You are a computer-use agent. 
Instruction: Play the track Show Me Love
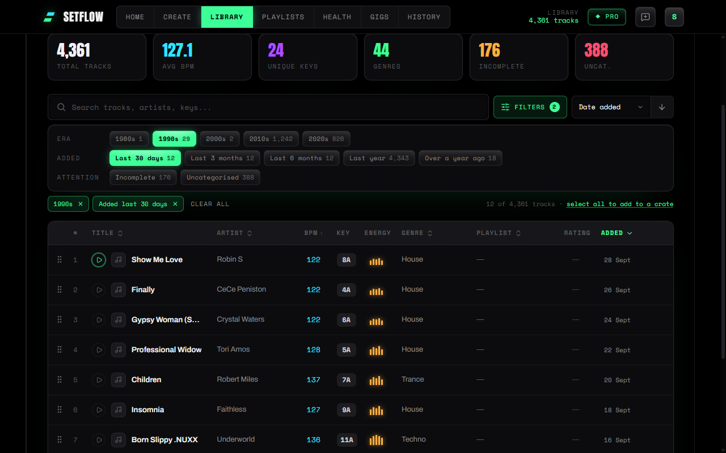[x=99, y=260]
